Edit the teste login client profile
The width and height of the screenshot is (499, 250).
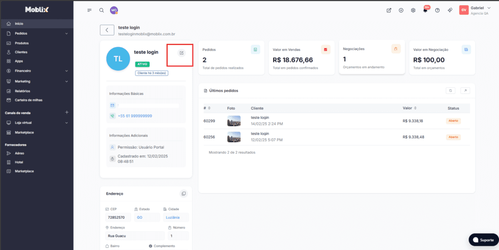[x=181, y=53]
